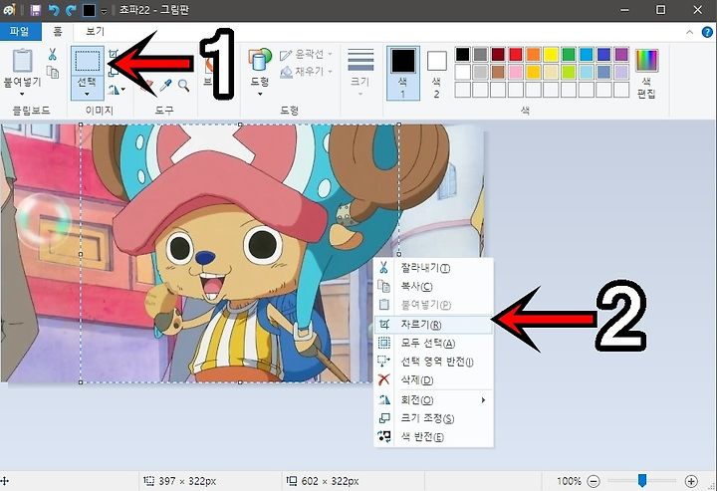This screenshot has height=491, width=717.
Task: Click the greyed 붙여넣기(P) context entry
Action: (433, 305)
